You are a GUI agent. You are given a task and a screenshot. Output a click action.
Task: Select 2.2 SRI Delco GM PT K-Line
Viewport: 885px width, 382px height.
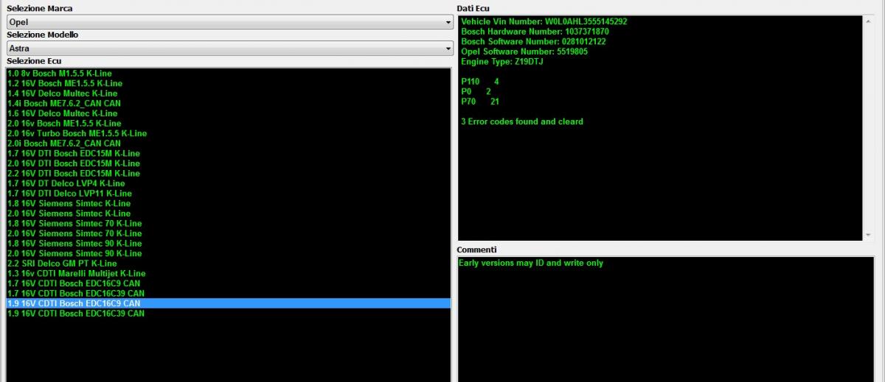[x=229, y=263]
